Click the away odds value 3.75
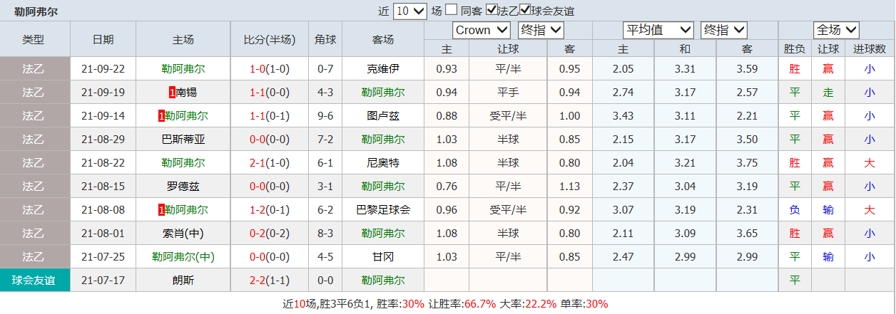 coord(747,162)
